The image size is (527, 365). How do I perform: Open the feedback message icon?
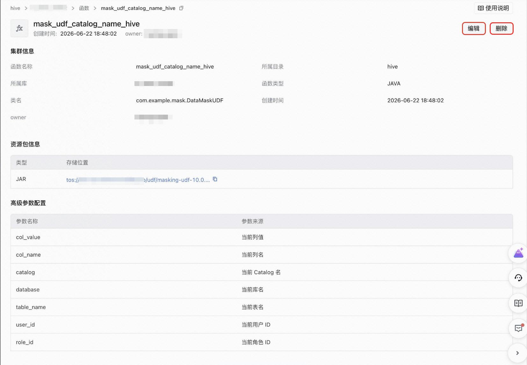518,328
